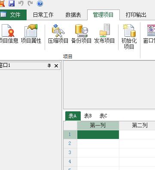Click the 第一列 cell in row 2
This screenshot has width=155, height=170.
pos(98,144)
